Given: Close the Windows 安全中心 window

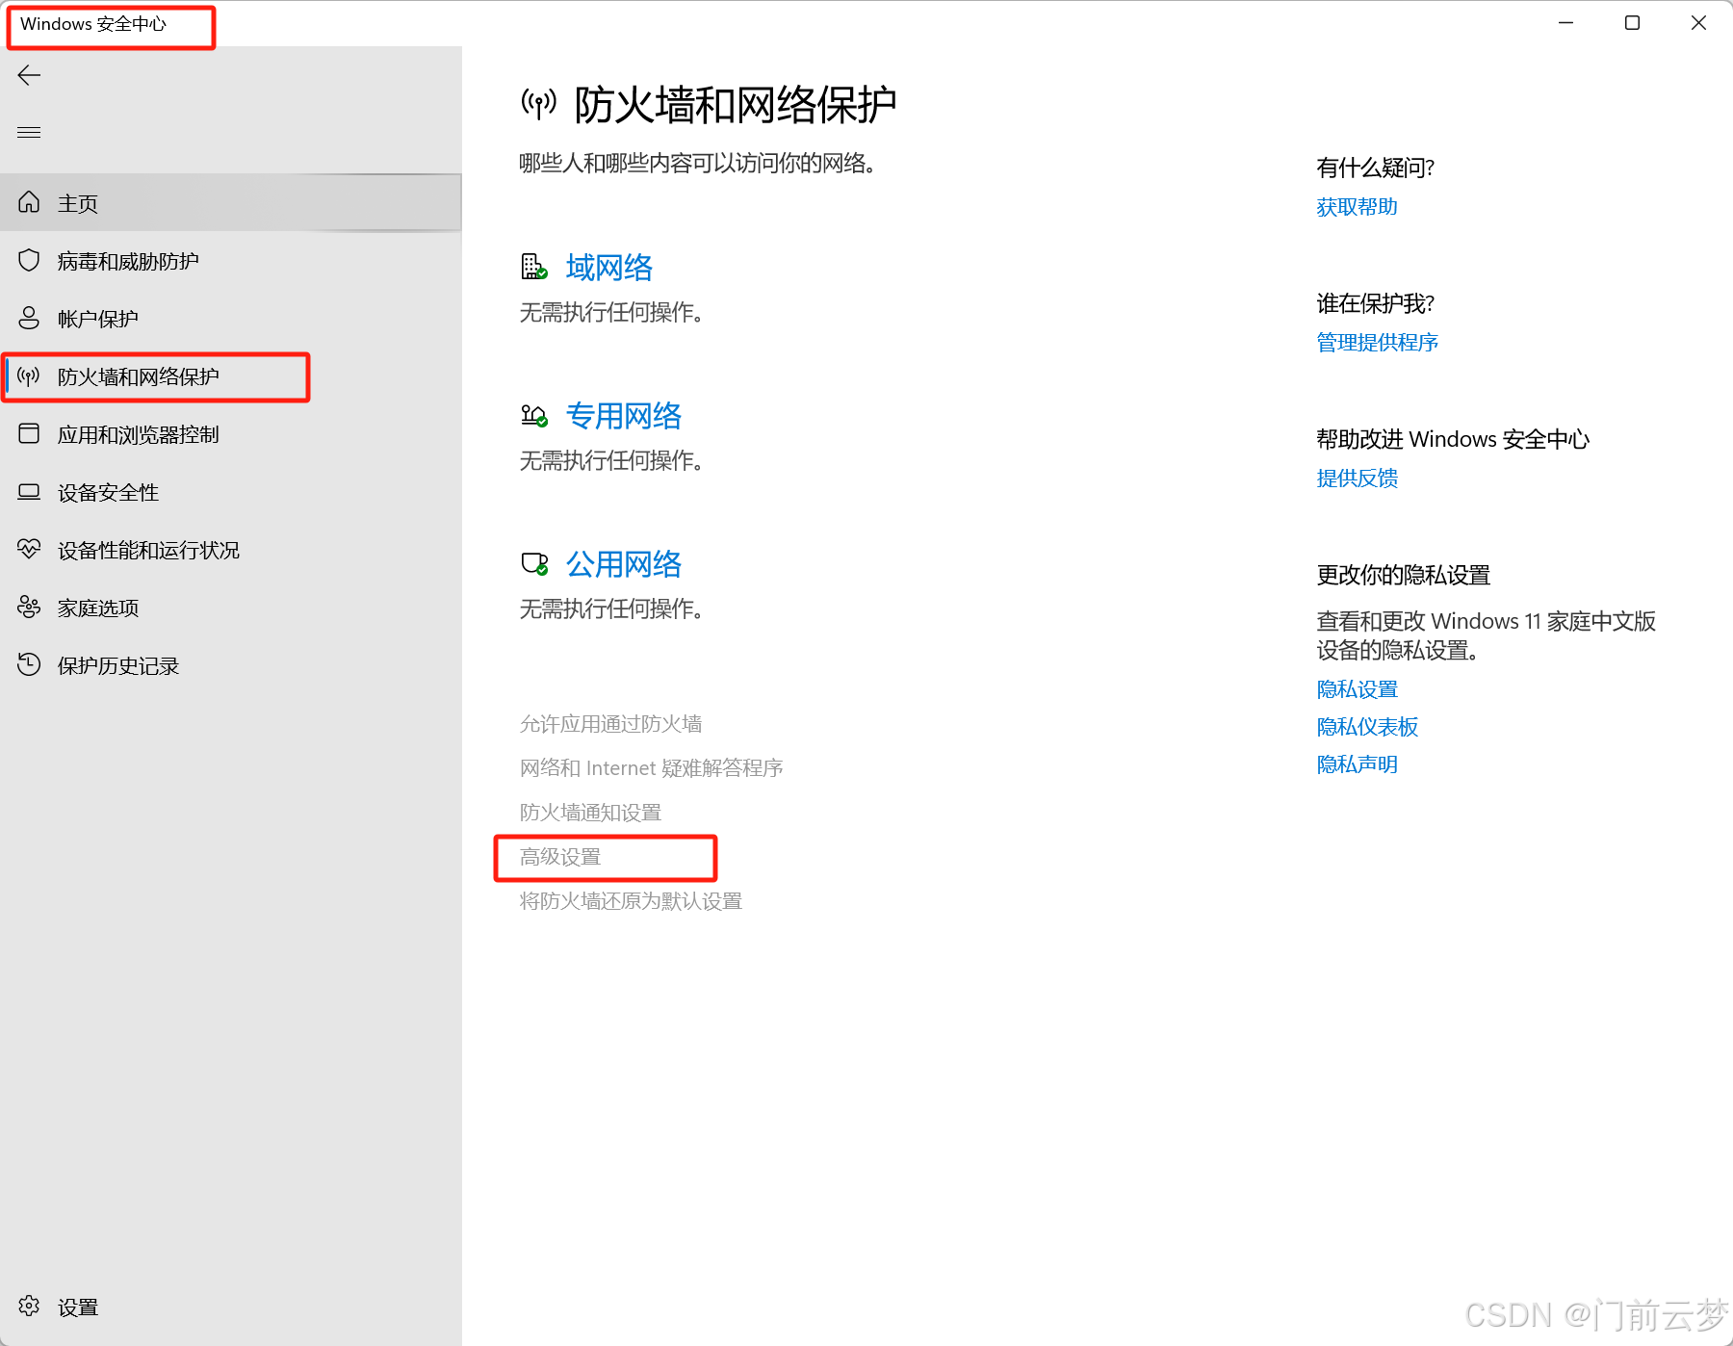Looking at the screenshot, I should (x=1698, y=23).
